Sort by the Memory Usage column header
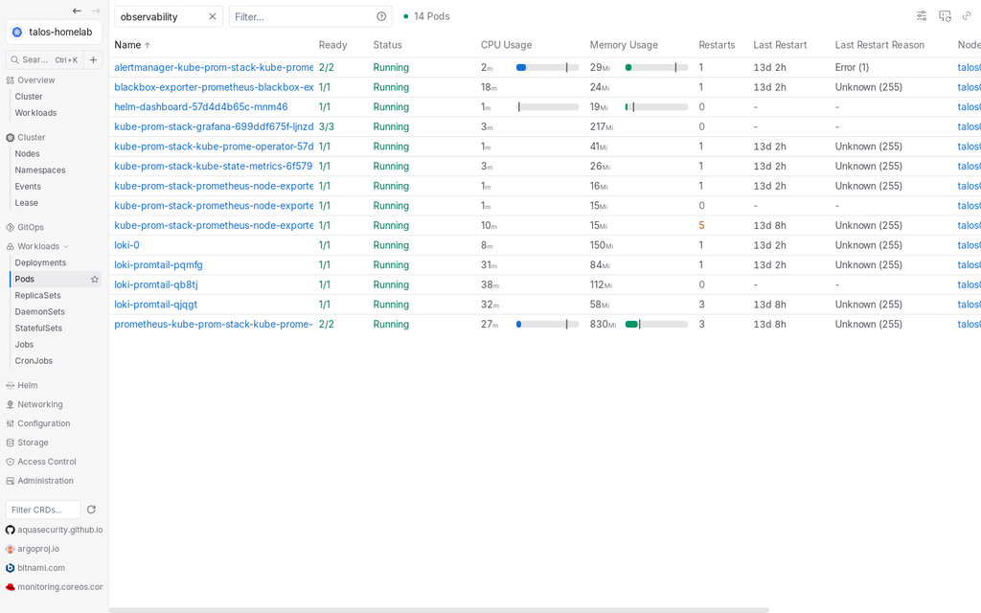The image size is (981, 613). click(624, 45)
